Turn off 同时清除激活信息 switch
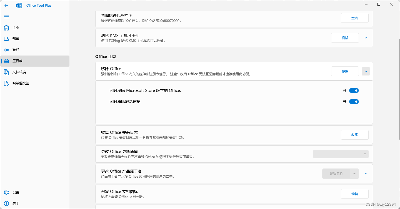Image resolution: width=400 pixels, height=209 pixels. [354, 102]
